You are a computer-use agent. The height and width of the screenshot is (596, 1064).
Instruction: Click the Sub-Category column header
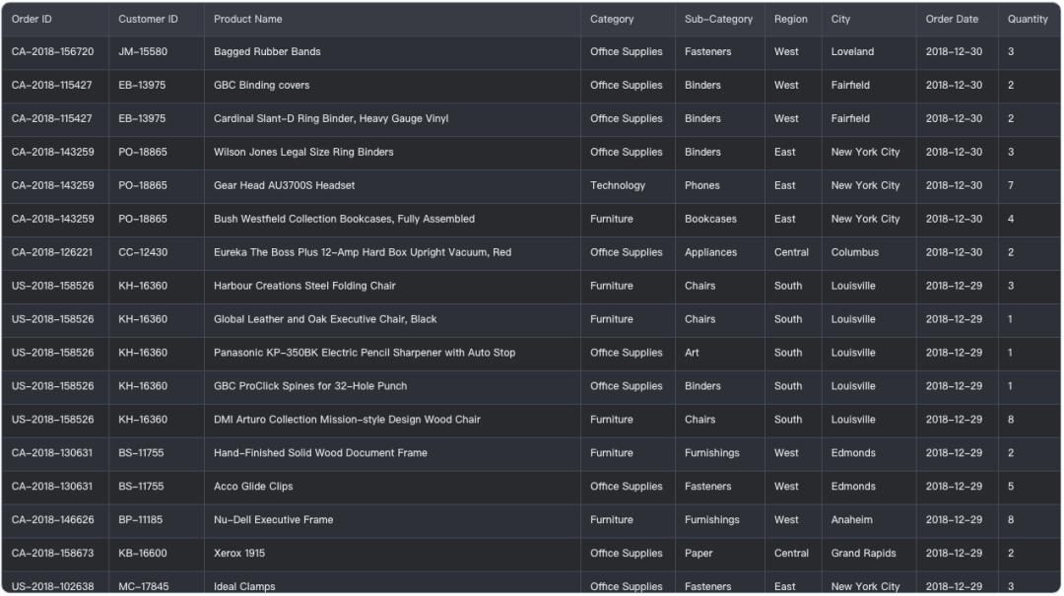pyautogui.click(x=718, y=19)
